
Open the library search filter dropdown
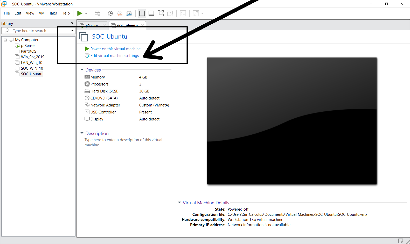72,31
